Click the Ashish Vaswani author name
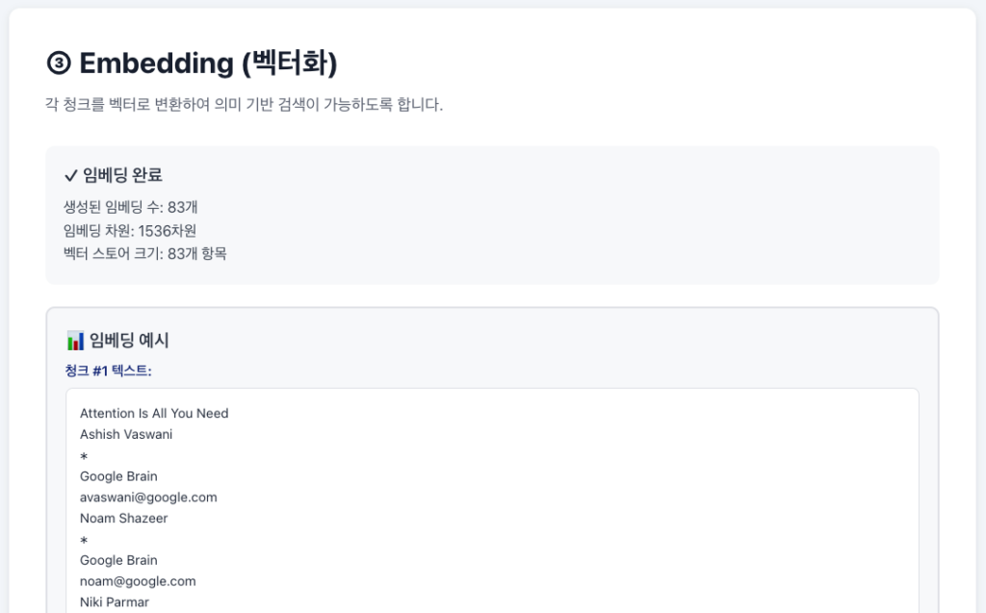The height and width of the screenshot is (613, 986). coord(126,434)
